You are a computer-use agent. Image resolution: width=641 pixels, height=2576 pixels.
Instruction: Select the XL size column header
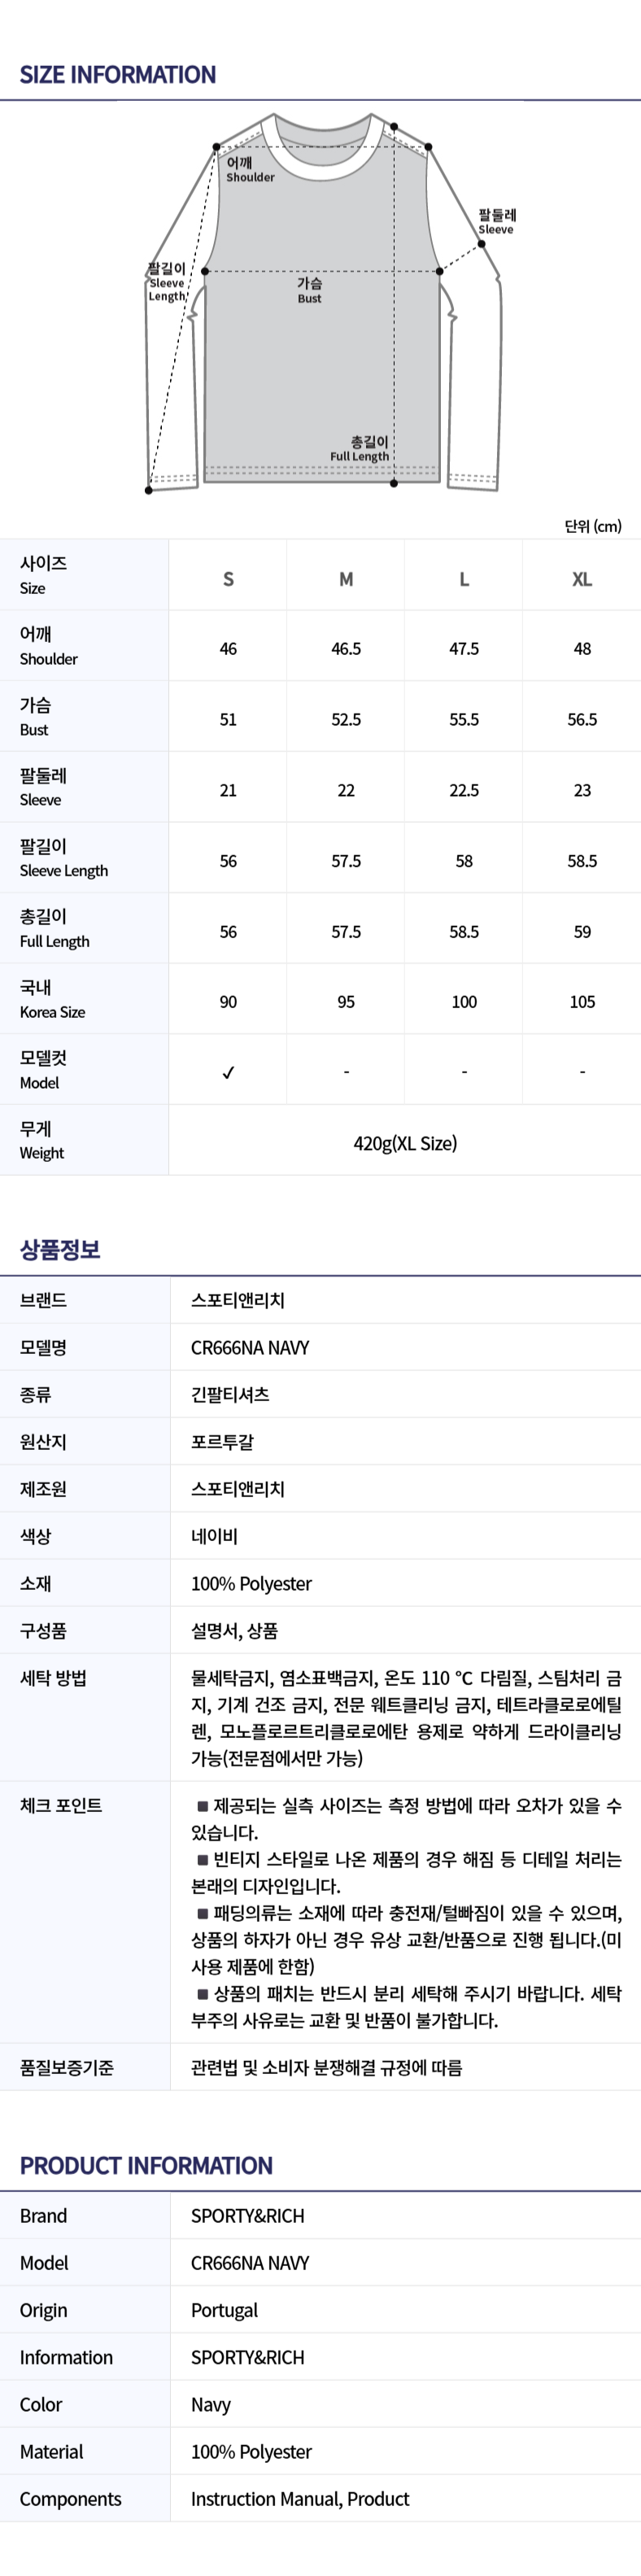582,579
